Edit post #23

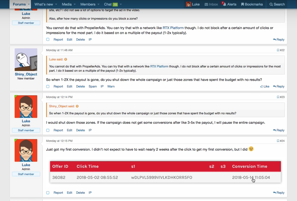(69, 130)
